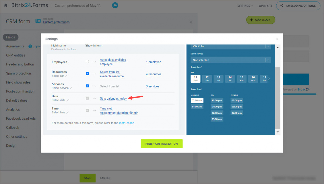This screenshot has height=184, width=324.
Task: Edit the 'Select time' label pencil icon
Action: (x=67, y=112)
